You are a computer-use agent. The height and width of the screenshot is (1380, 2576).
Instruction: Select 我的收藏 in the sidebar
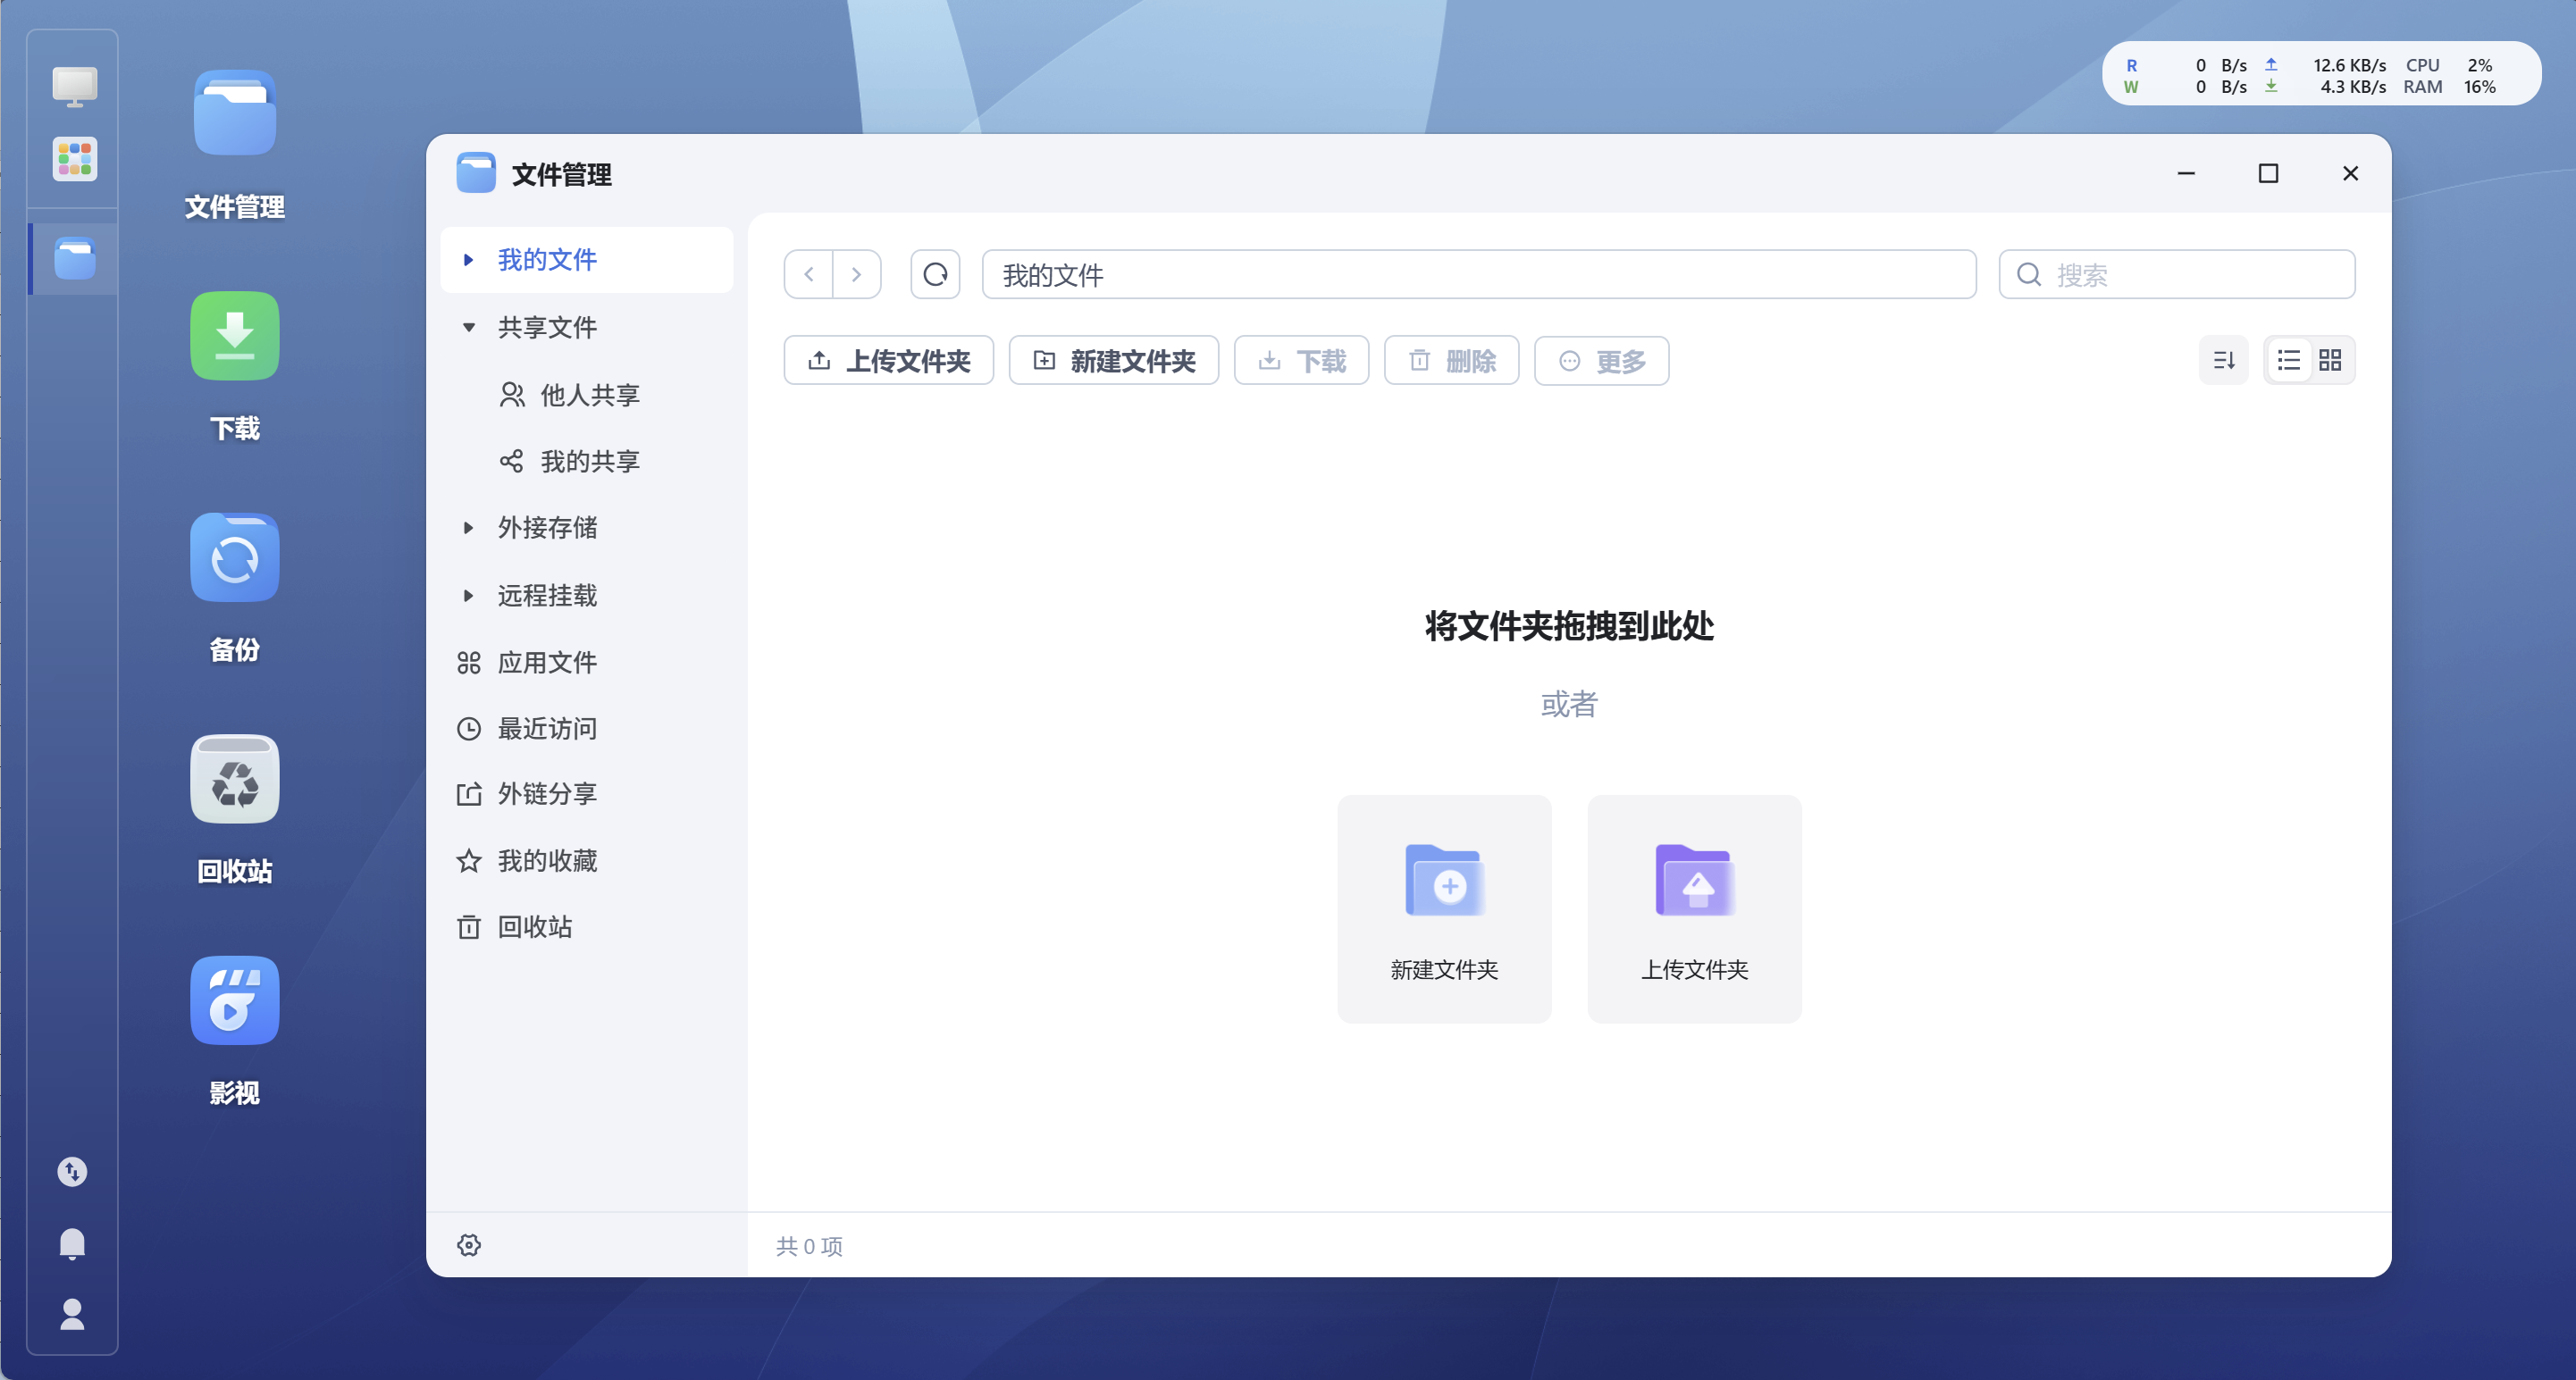coord(546,861)
